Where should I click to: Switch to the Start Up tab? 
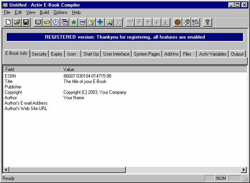[x=91, y=54]
